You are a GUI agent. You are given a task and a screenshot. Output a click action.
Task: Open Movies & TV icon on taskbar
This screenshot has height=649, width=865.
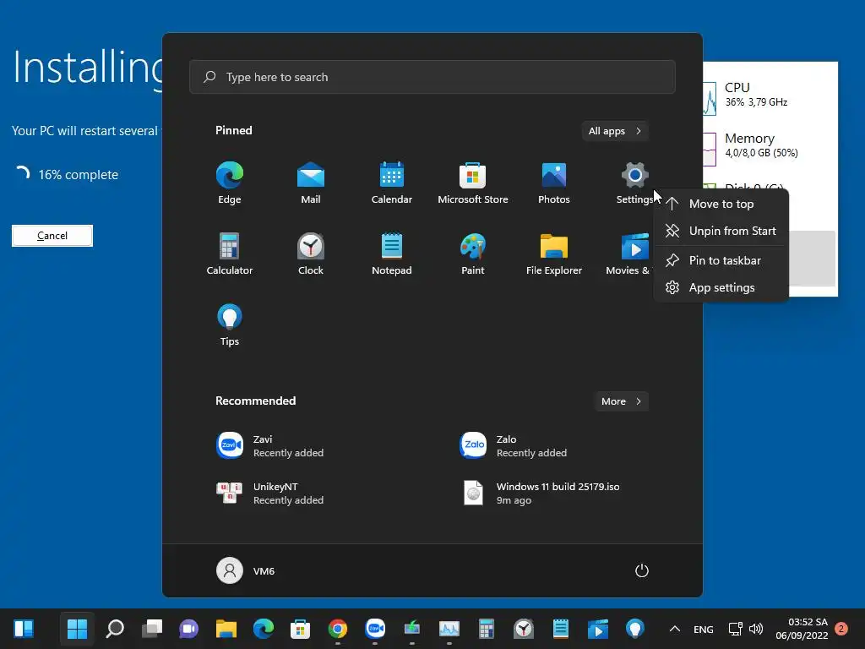click(x=597, y=629)
